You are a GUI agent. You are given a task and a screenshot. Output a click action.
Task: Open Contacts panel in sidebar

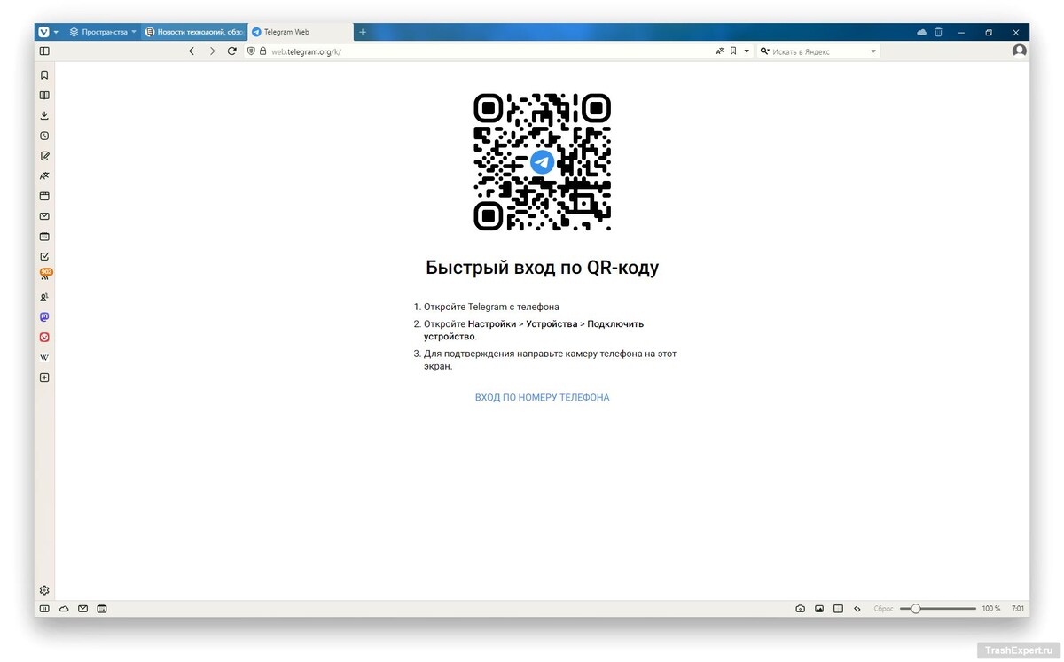44,297
